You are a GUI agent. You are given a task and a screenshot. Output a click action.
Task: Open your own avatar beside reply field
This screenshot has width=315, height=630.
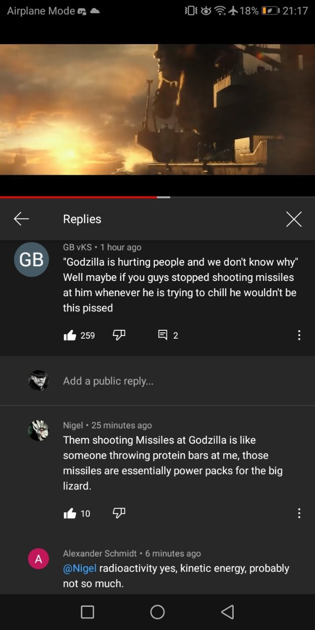[x=38, y=381]
